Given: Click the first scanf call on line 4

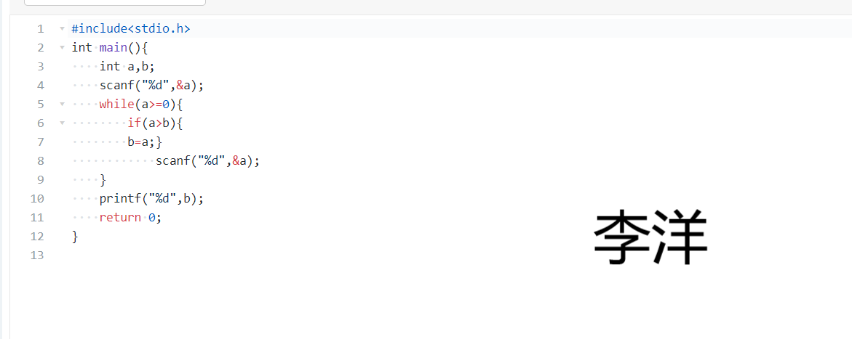Looking at the screenshot, I should coord(116,86).
